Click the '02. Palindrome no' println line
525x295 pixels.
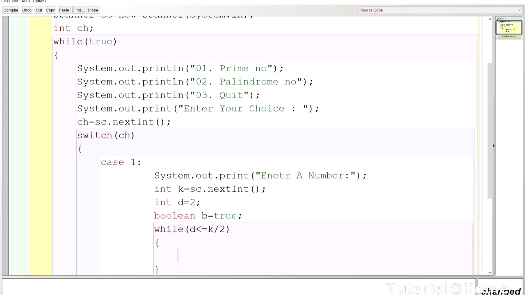(x=195, y=82)
